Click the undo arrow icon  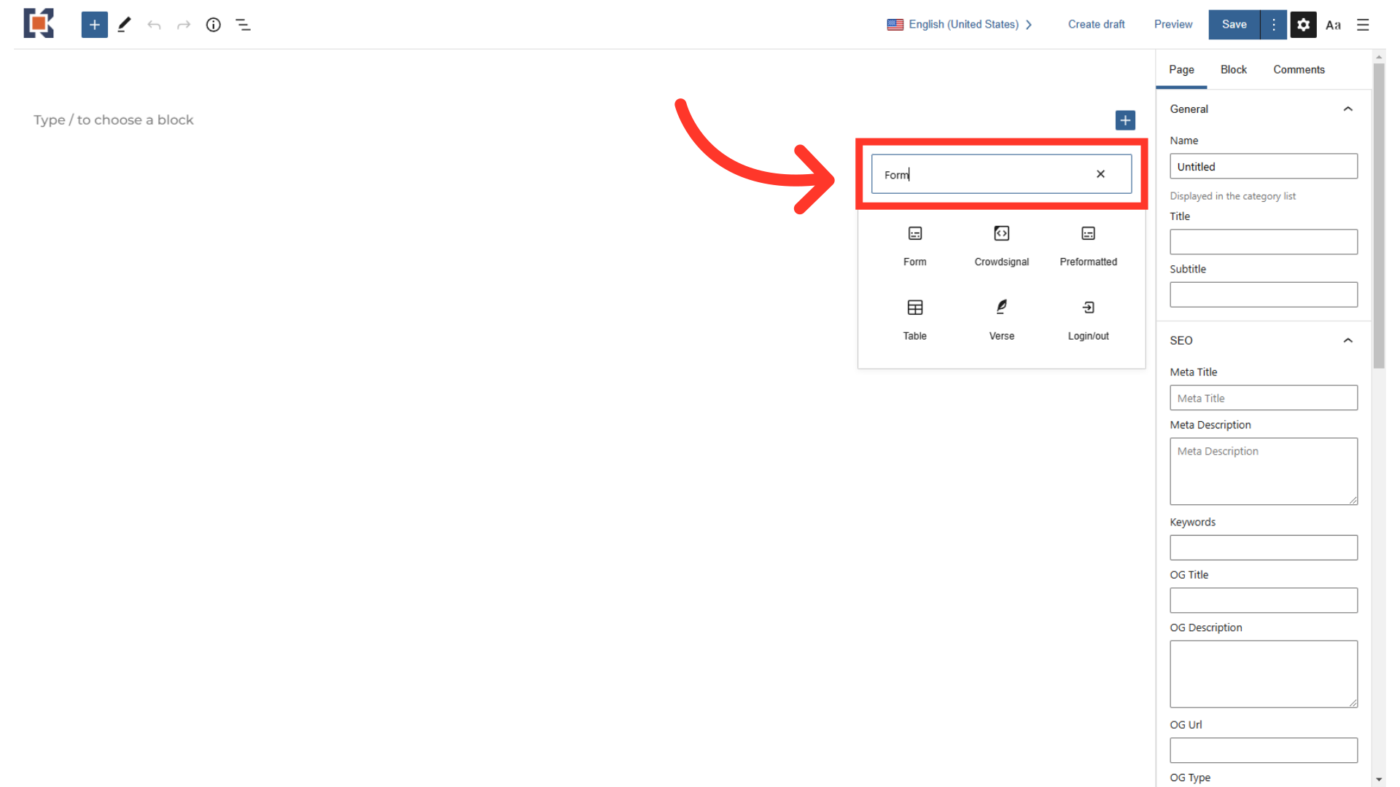point(154,25)
